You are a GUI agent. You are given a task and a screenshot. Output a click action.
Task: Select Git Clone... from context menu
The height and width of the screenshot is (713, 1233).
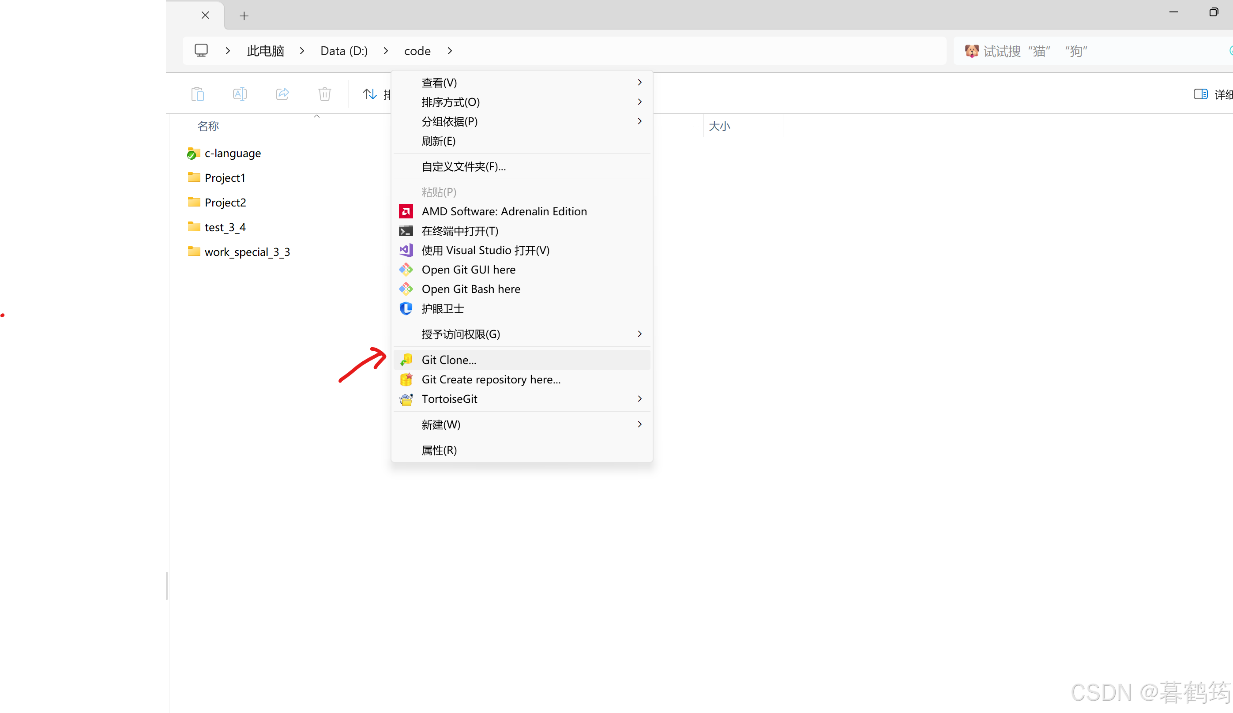coord(449,360)
